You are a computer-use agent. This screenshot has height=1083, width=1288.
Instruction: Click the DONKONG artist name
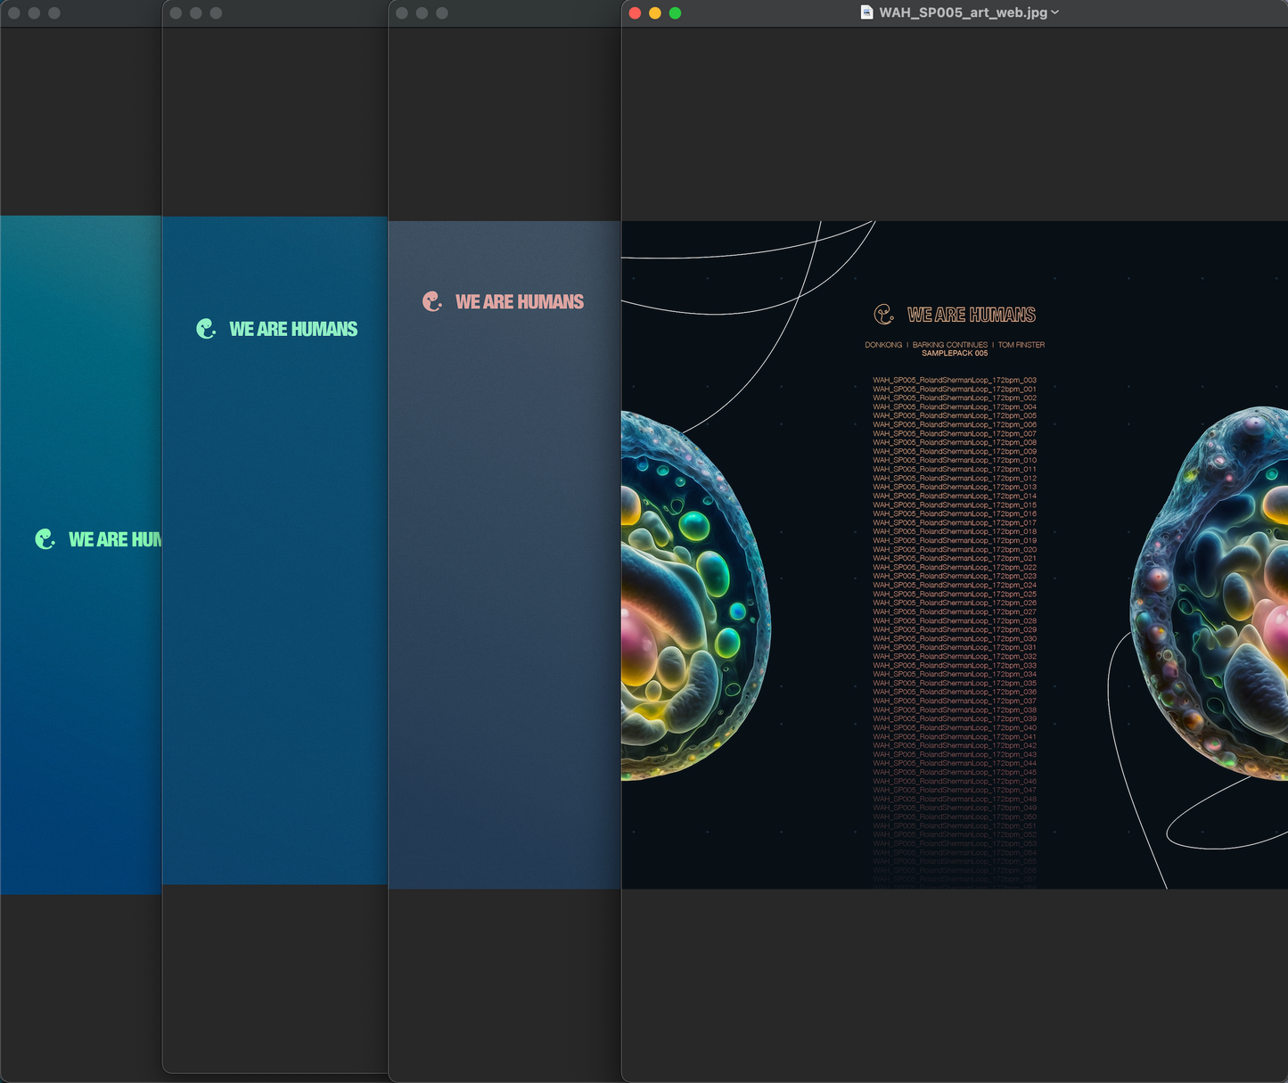point(882,345)
